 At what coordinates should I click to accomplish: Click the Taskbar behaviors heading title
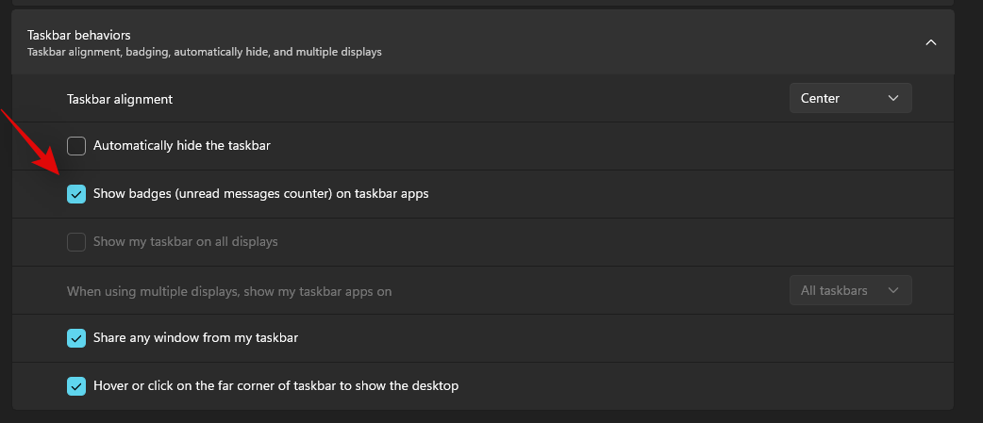(78, 35)
